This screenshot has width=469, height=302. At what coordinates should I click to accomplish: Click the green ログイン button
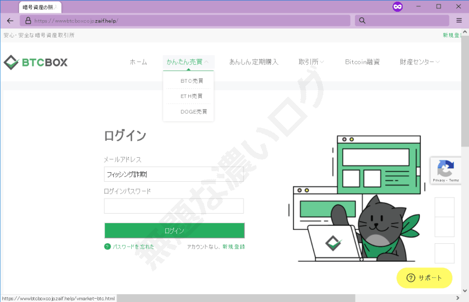click(174, 230)
